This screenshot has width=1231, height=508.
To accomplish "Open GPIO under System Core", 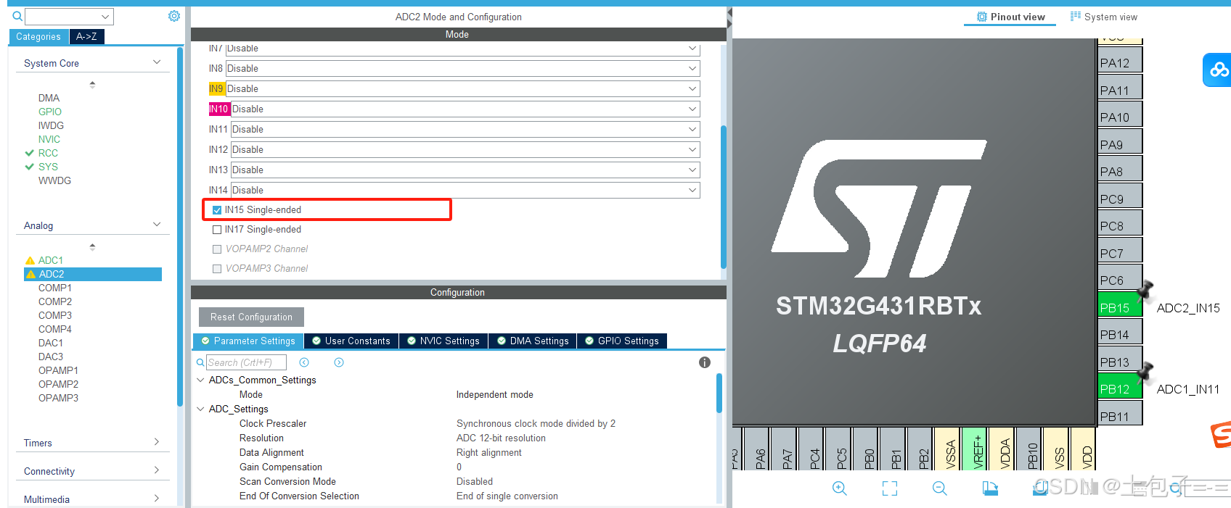I will [x=50, y=112].
